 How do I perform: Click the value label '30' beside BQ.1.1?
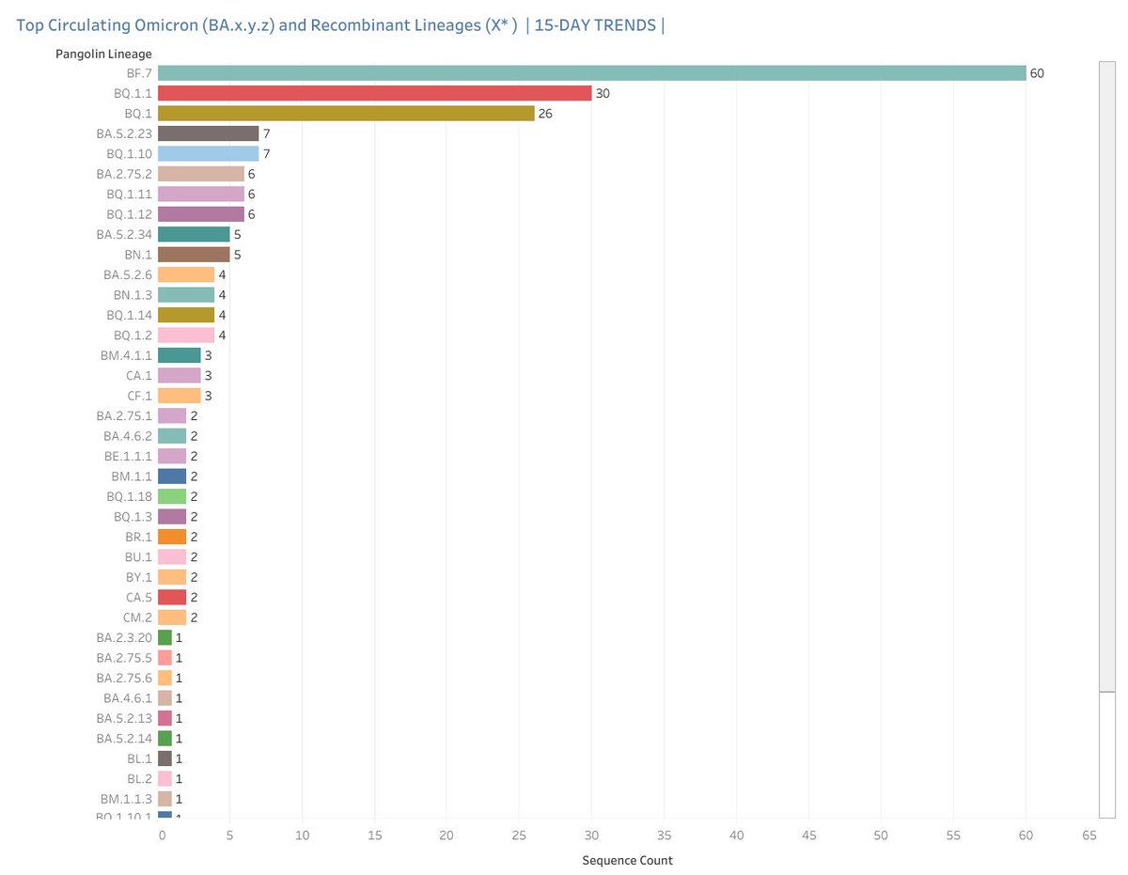603,93
